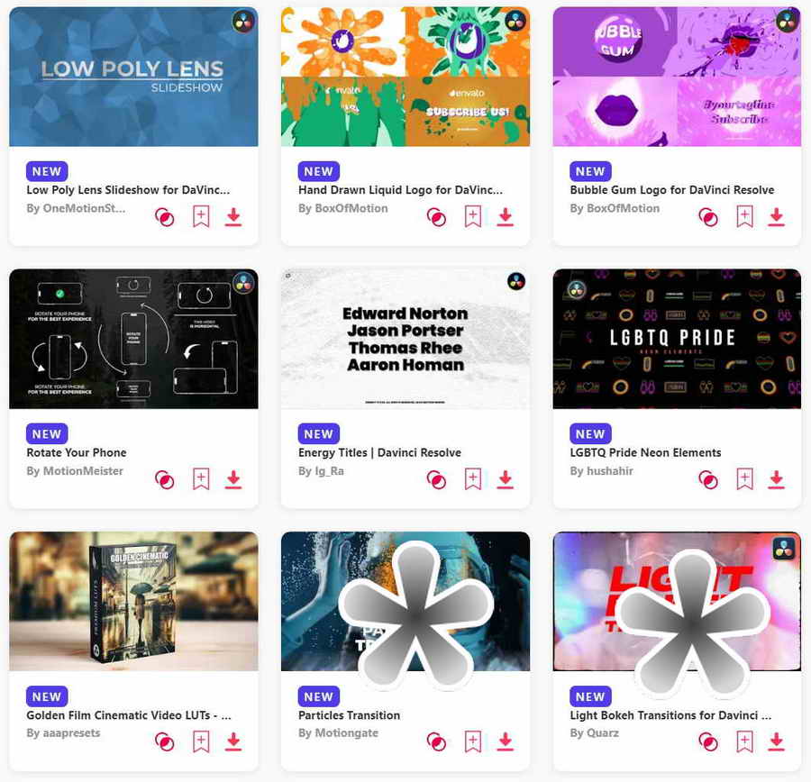Download the Rotate Your Phone template

[x=233, y=479]
